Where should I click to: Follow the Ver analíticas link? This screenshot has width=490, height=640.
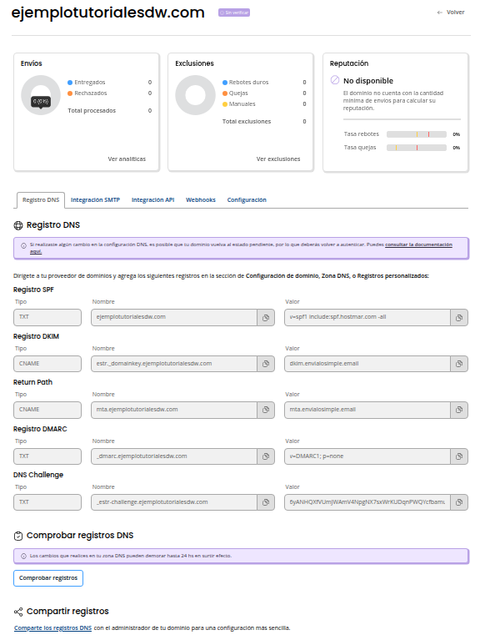pyautogui.click(x=127, y=159)
